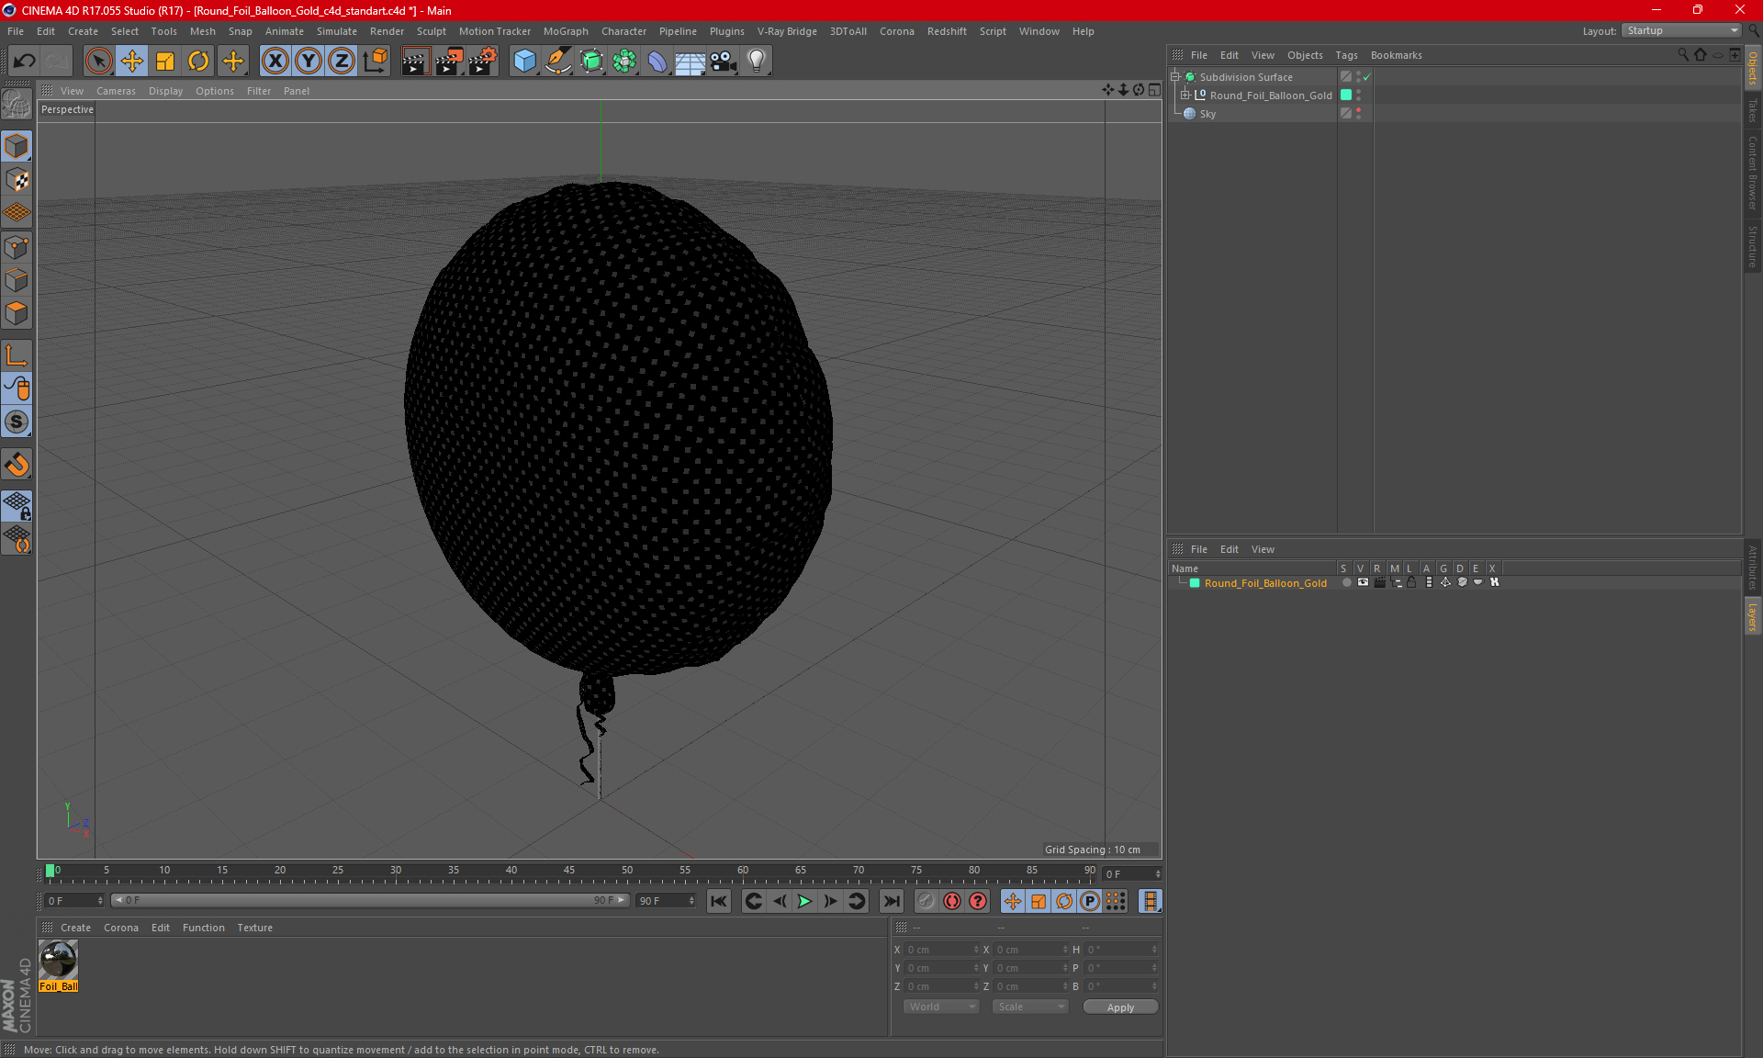
Task: Expand the Round_Foil_Balloon_Gold object node
Action: 1185,96
